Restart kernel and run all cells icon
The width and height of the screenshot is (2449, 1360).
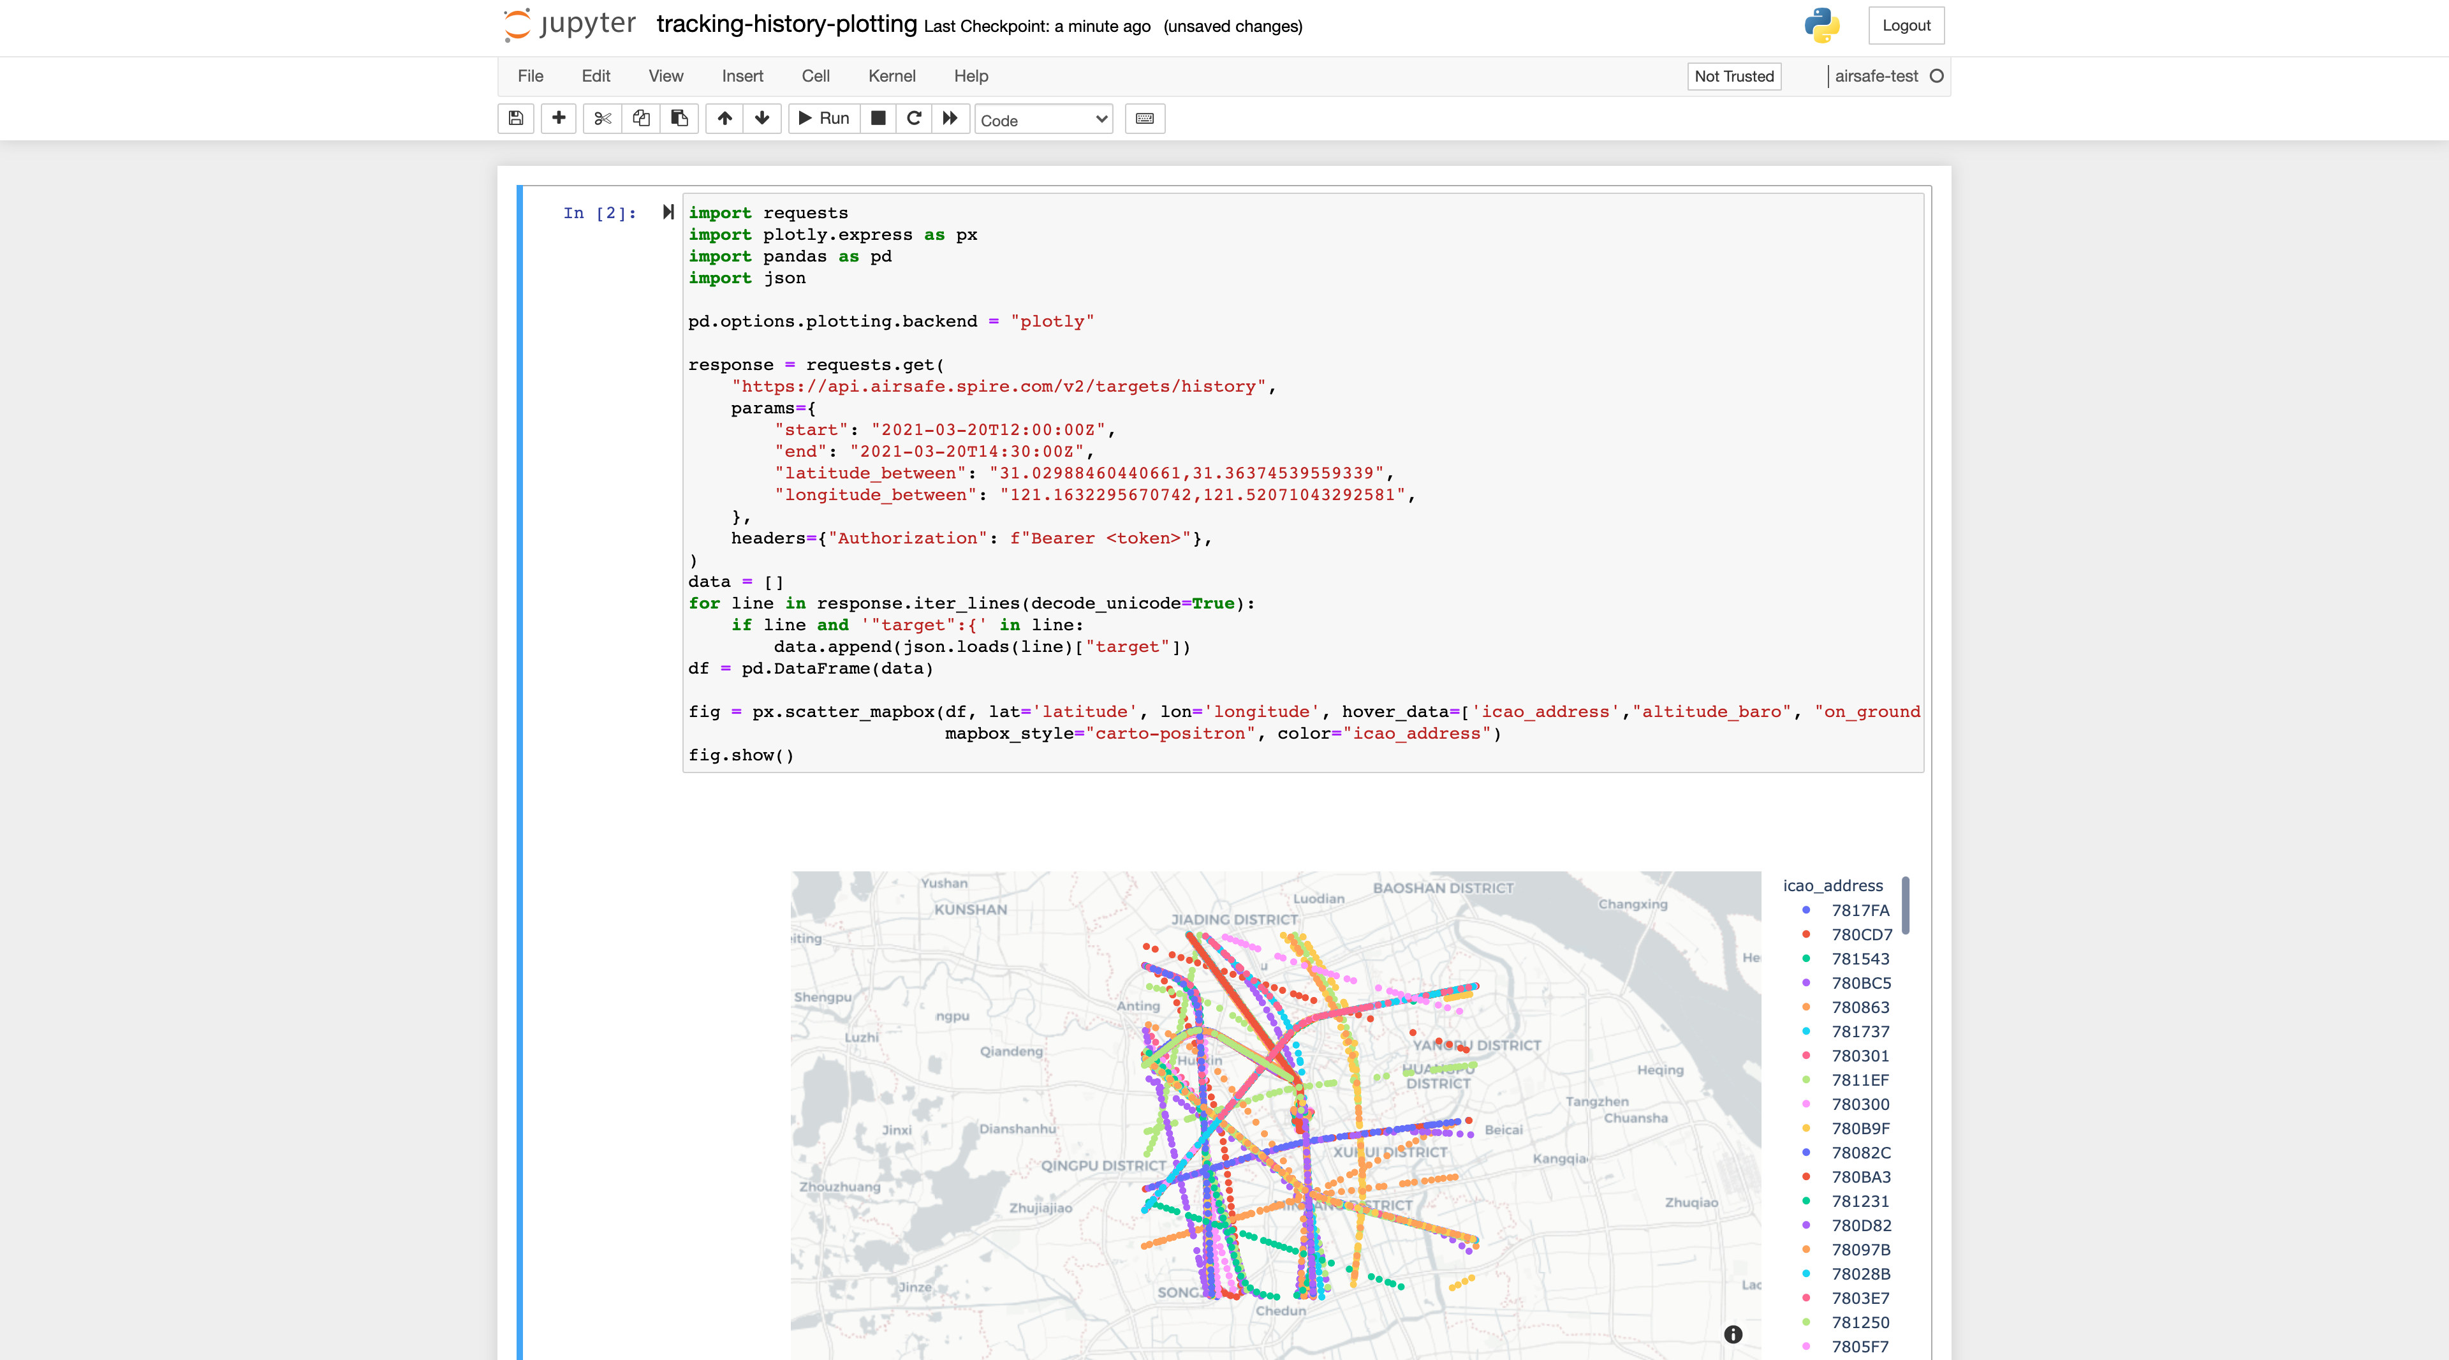pos(950,119)
